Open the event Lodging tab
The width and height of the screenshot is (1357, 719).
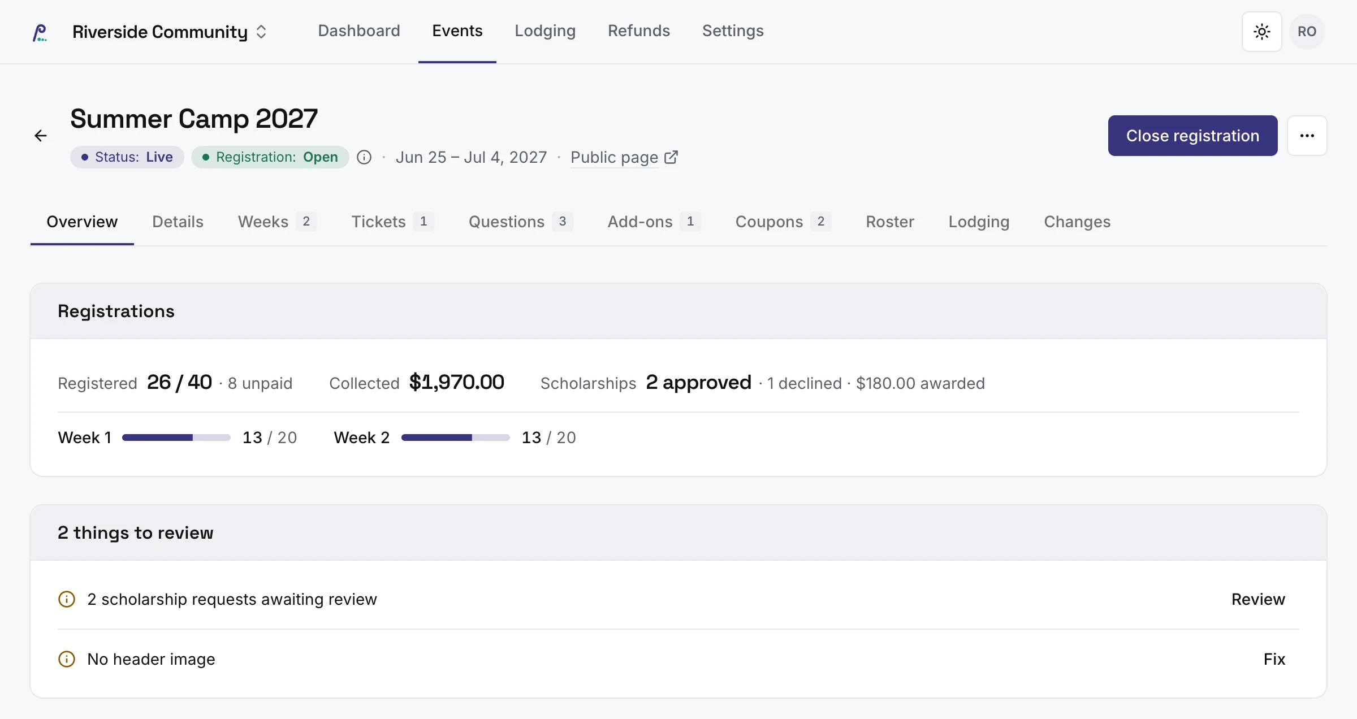979,222
